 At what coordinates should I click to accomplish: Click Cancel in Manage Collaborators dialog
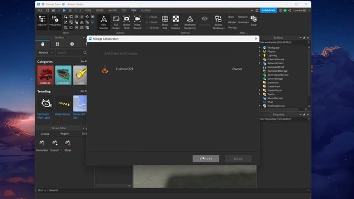206,159
